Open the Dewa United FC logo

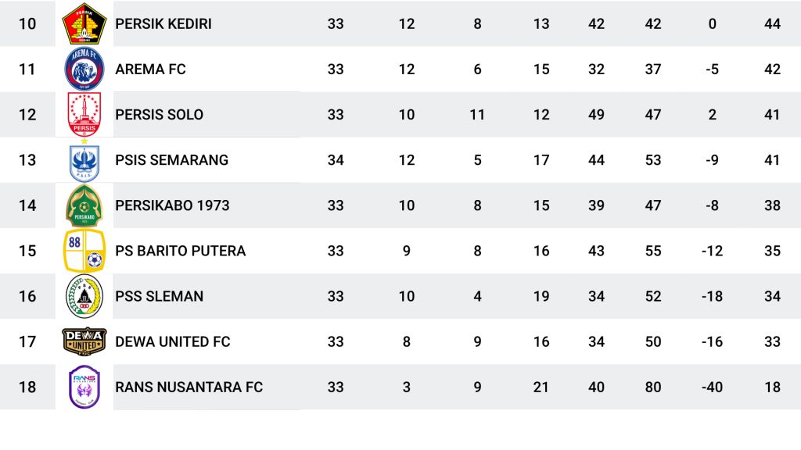tap(84, 341)
